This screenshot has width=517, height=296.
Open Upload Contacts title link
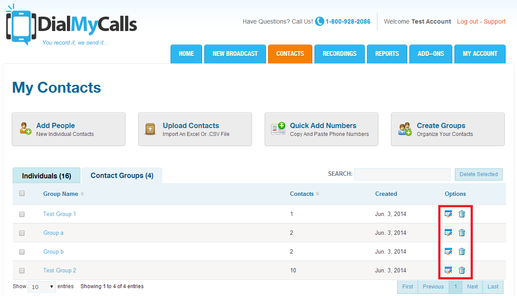pyautogui.click(x=191, y=125)
